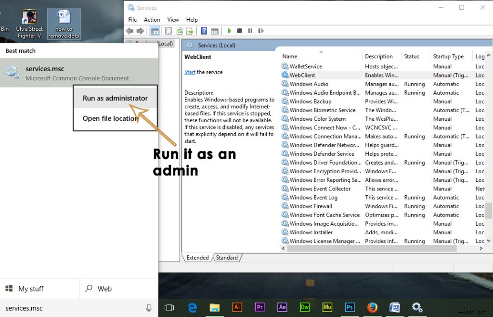Choose Run as administrator from the menu
493x317 pixels.
click(x=115, y=98)
